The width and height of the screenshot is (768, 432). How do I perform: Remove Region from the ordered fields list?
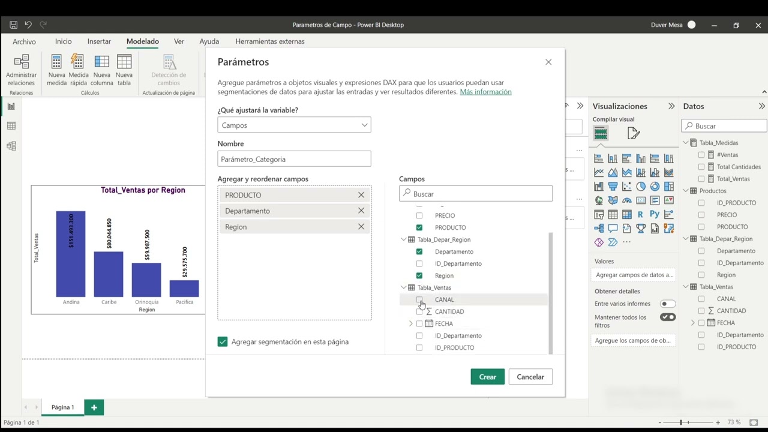361,226
